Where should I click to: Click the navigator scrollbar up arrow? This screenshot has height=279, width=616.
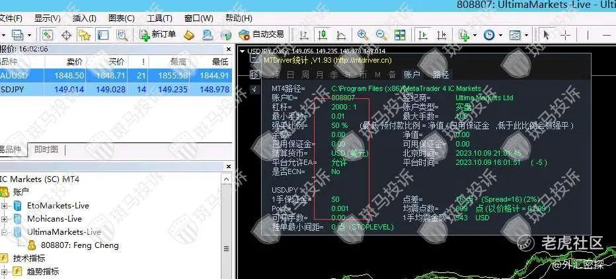(x=227, y=179)
